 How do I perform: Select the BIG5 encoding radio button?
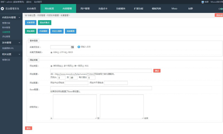point(66,52)
